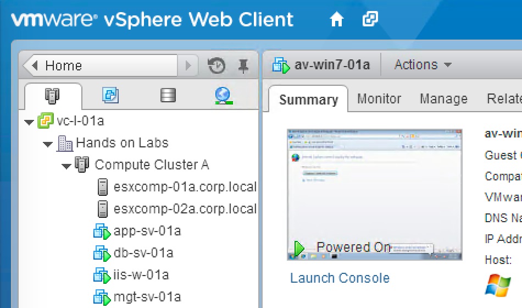Image resolution: width=522 pixels, height=308 pixels.
Task: Go to vSphere Home via house icon
Action: point(337,19)
